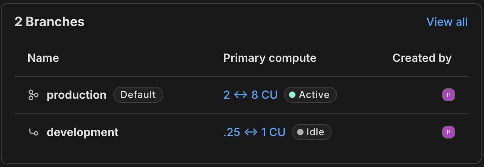Click the Default badge on production
484x167 pixels.
(138, 95)
